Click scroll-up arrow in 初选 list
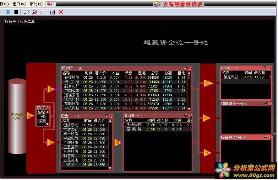Screen dimensions: 278x180 110,121
